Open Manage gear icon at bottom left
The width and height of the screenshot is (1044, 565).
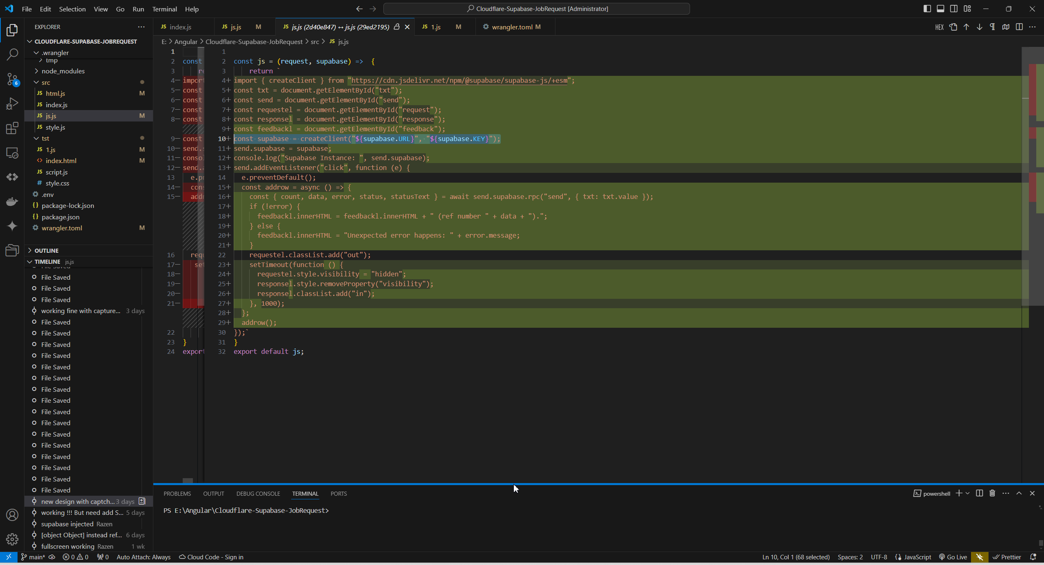(x=12, y=539)
